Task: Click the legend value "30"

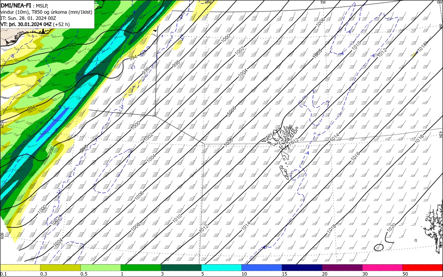Action: 365,274
